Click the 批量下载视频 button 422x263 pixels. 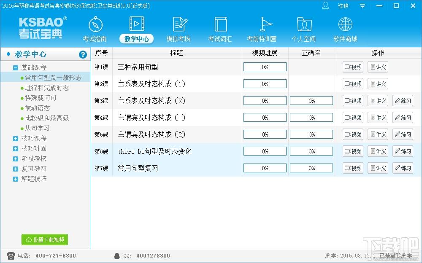click(x=45, y=240)
